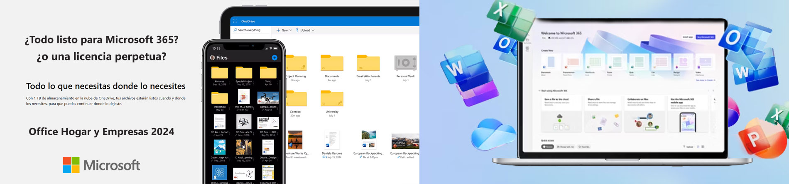Click Upload in the Quick access bar
The height and width of the screenshot is (184, 789).
pos(688,147)
